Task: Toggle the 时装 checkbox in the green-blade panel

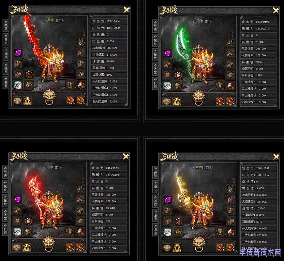Action: pos(229,34)
